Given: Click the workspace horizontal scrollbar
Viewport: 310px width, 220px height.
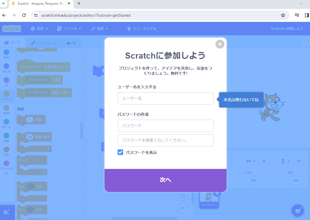Looking at the screenshot, I should tap(144, 218).
